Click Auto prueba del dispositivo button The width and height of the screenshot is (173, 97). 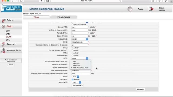tap(11, 61)
